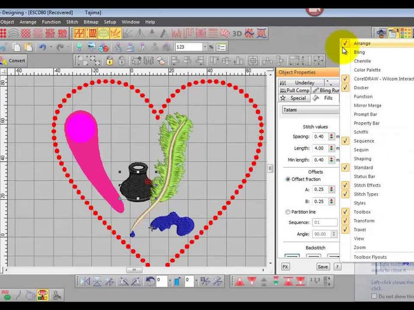This screenshot has width=414, height=310.
Task: Open the Tatami fill type dropdown
Action: [311, 110]
